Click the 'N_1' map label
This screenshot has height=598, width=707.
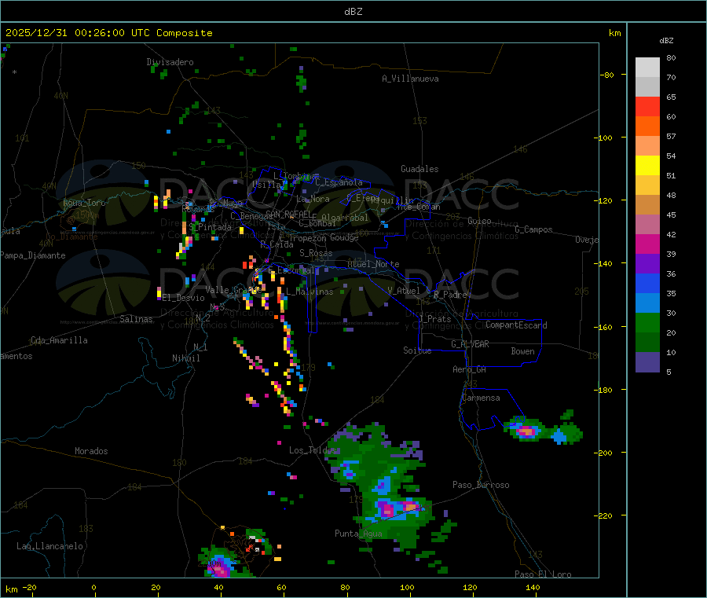point(200,347)
